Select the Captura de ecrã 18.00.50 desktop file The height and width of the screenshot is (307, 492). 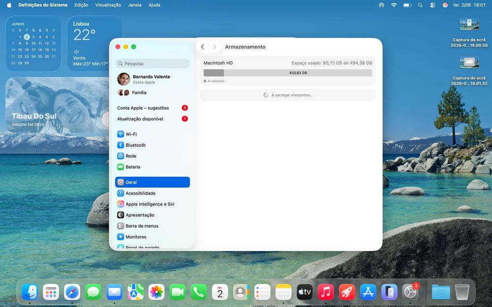pyautogui.click(x=469, y=32)
